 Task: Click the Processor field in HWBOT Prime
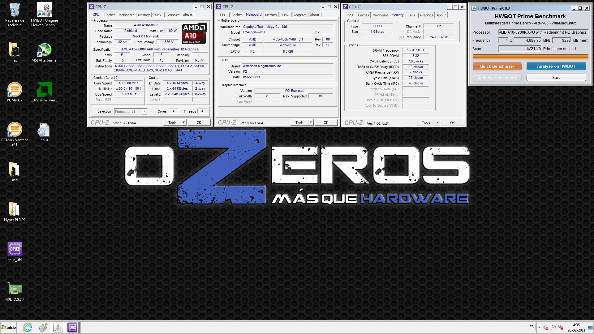tap(543, 32)
